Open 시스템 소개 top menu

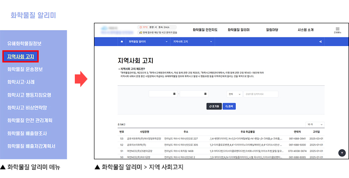pos(306,30)
